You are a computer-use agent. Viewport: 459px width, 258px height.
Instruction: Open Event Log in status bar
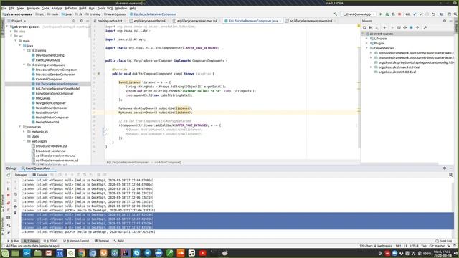(444, 241)
